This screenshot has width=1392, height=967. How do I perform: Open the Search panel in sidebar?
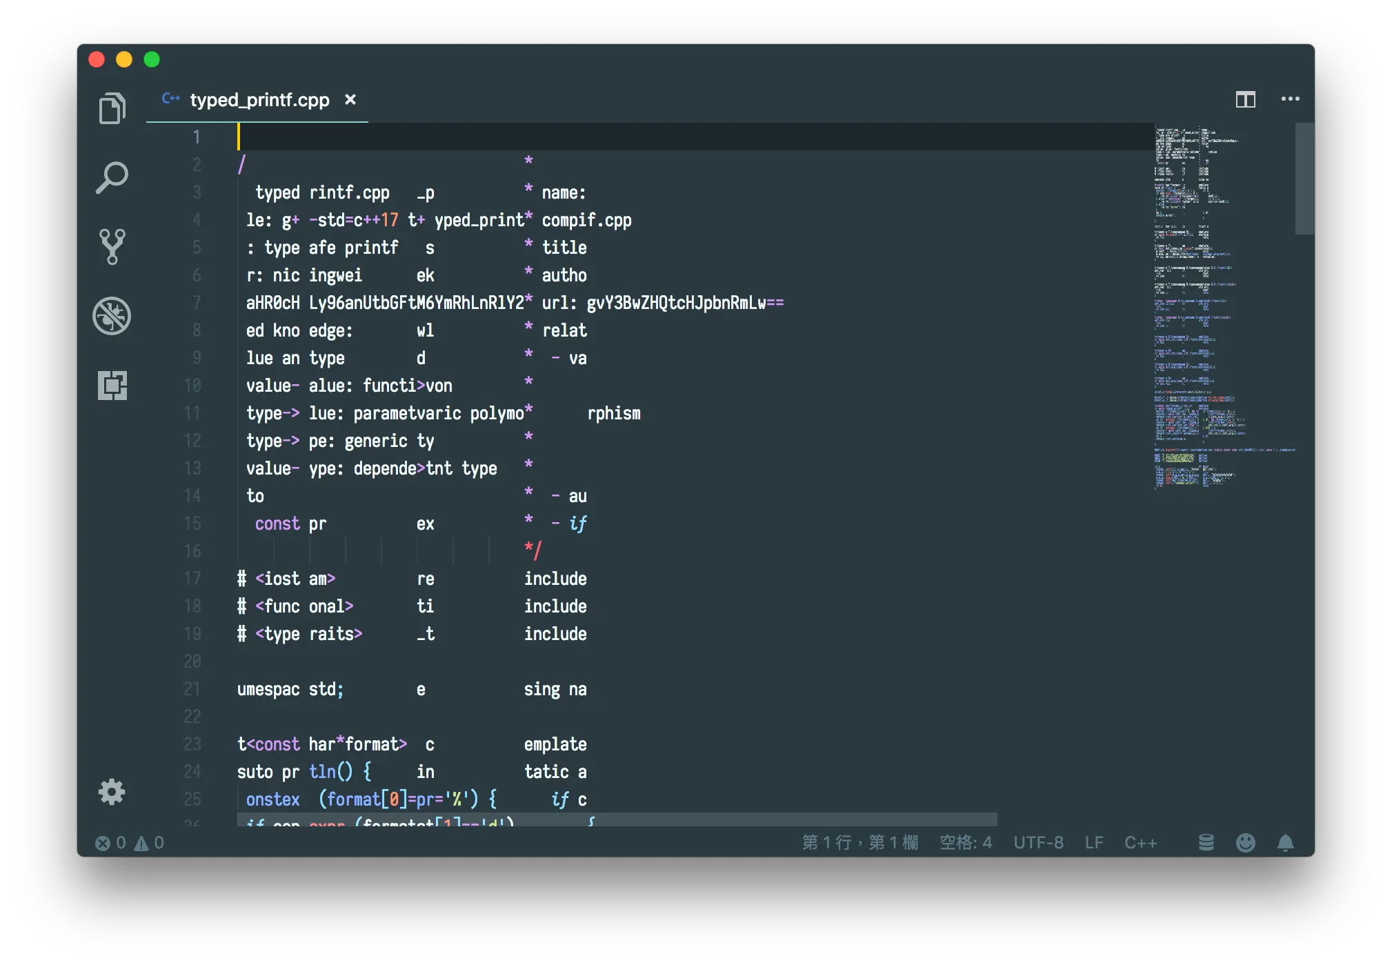(x=112, y=178)
